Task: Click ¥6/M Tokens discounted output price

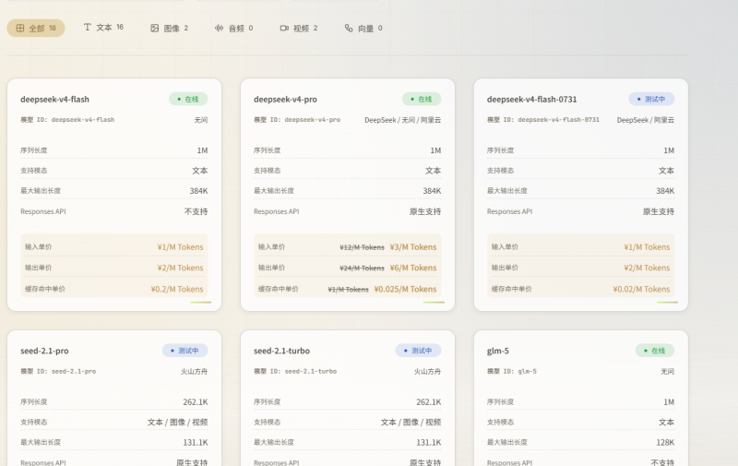Action: coord(413,268)
